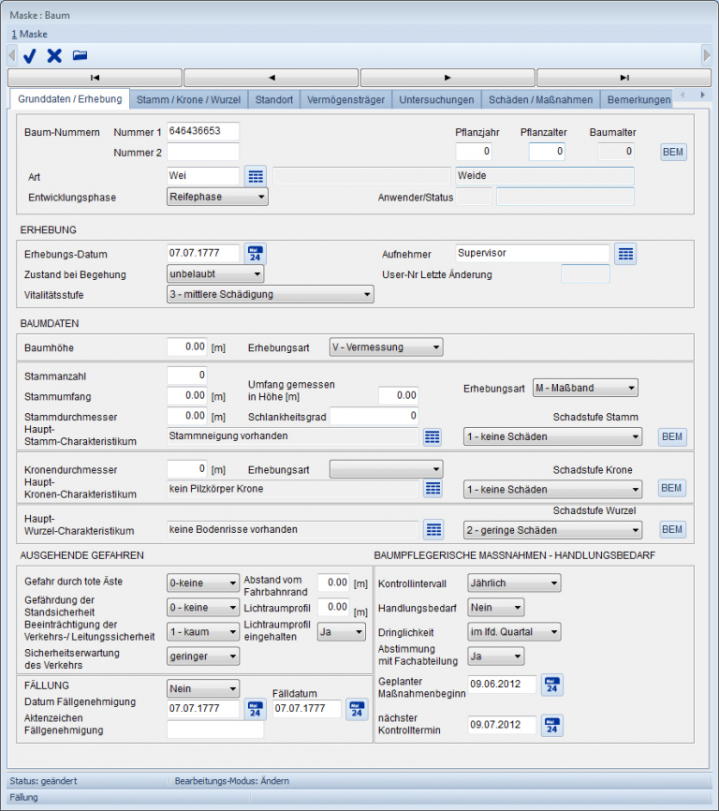Viewport: 719px width, 811px height.
Task: Open the species list icon next to Art
Action: pyautogui.click(x=256, y=176)
